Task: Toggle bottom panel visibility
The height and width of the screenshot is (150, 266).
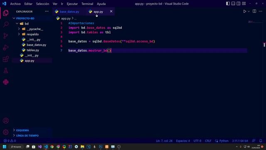Action: click(233, 4)
